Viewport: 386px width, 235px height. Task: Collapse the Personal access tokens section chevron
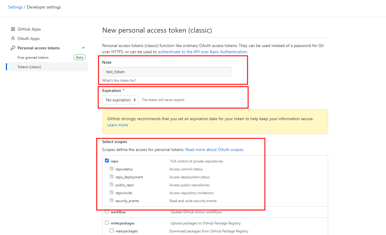tap(83, 48)
